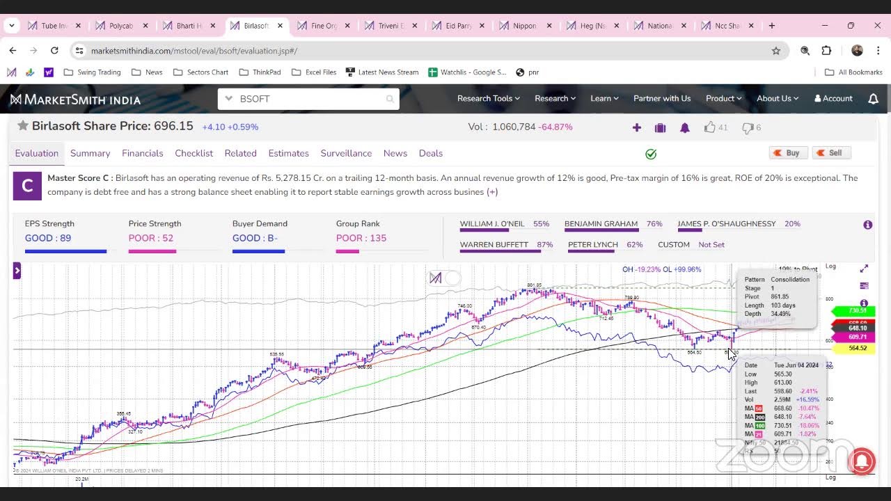Click the red notification bell bubble

click(862, 461)
